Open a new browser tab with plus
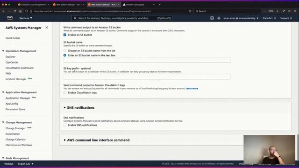 pyautogui.click(x=160, y=5)
